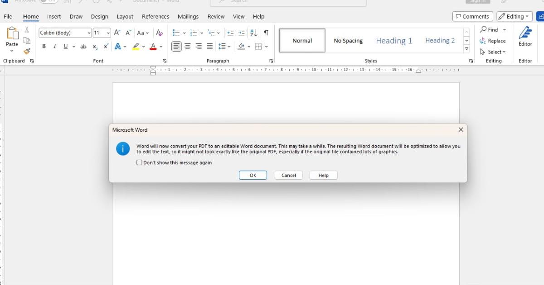The image size is (544, 285).
Task: Select the subscript icon
Action: point(95,46)
